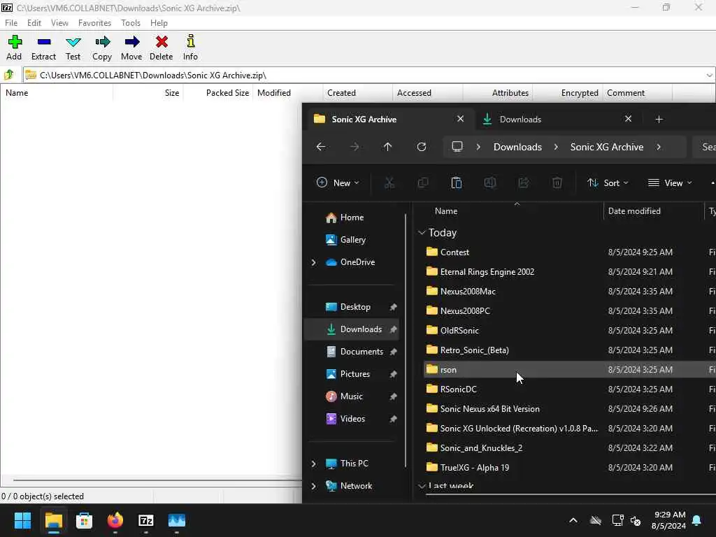
Task: Open the View menu in 7-Zip
Action: click(x=59, y=23)
